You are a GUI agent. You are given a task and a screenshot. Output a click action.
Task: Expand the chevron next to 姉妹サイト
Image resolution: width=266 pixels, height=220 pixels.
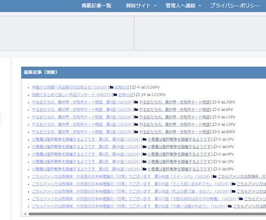156,6
